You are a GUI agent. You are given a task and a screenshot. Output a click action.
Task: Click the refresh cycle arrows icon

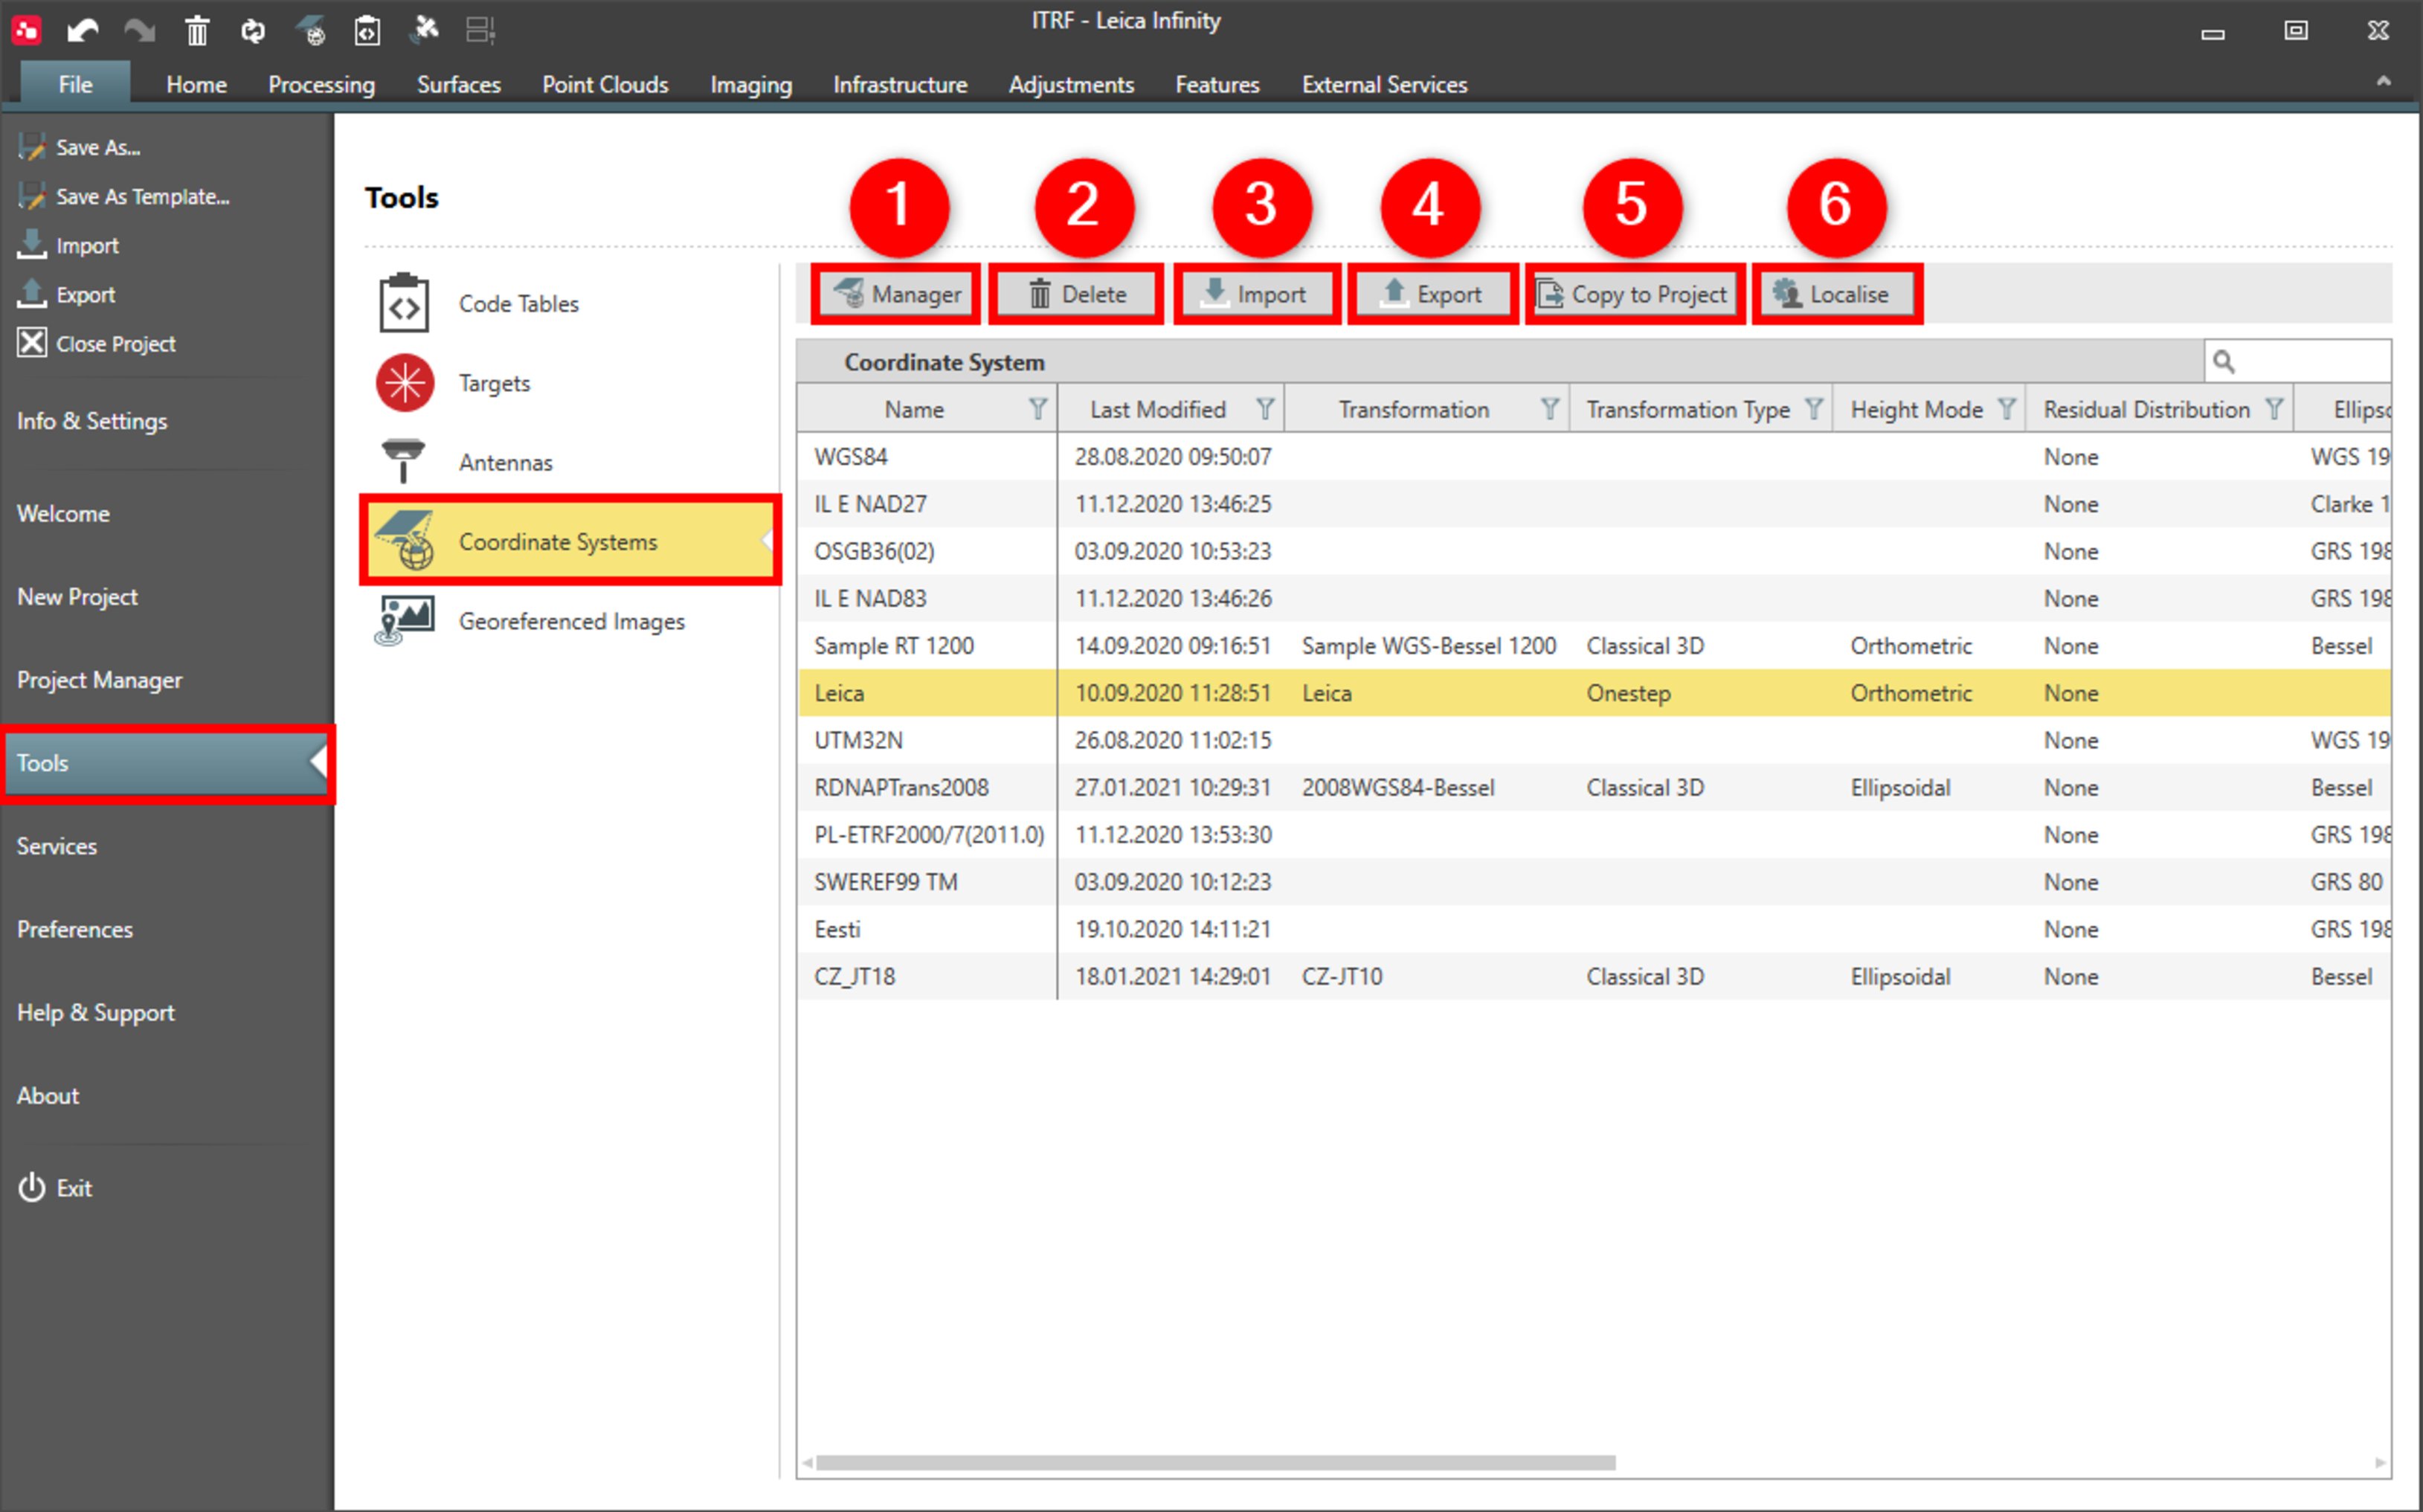point(253,31)
